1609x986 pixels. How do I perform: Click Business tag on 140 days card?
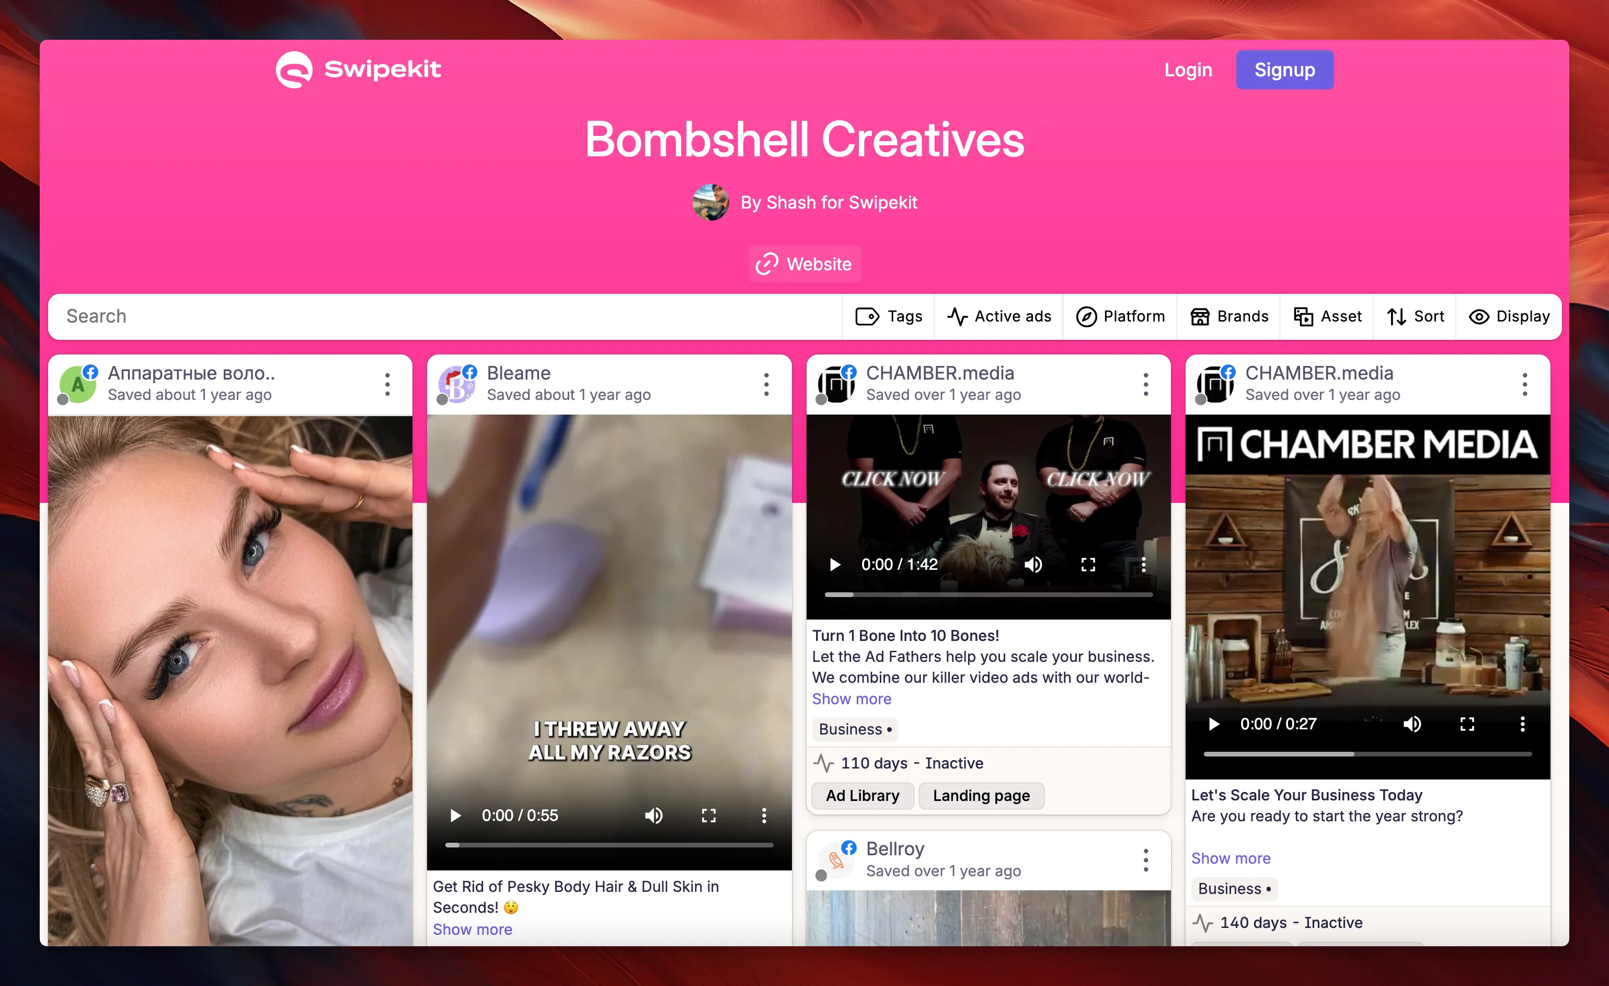coord(1234,889)
